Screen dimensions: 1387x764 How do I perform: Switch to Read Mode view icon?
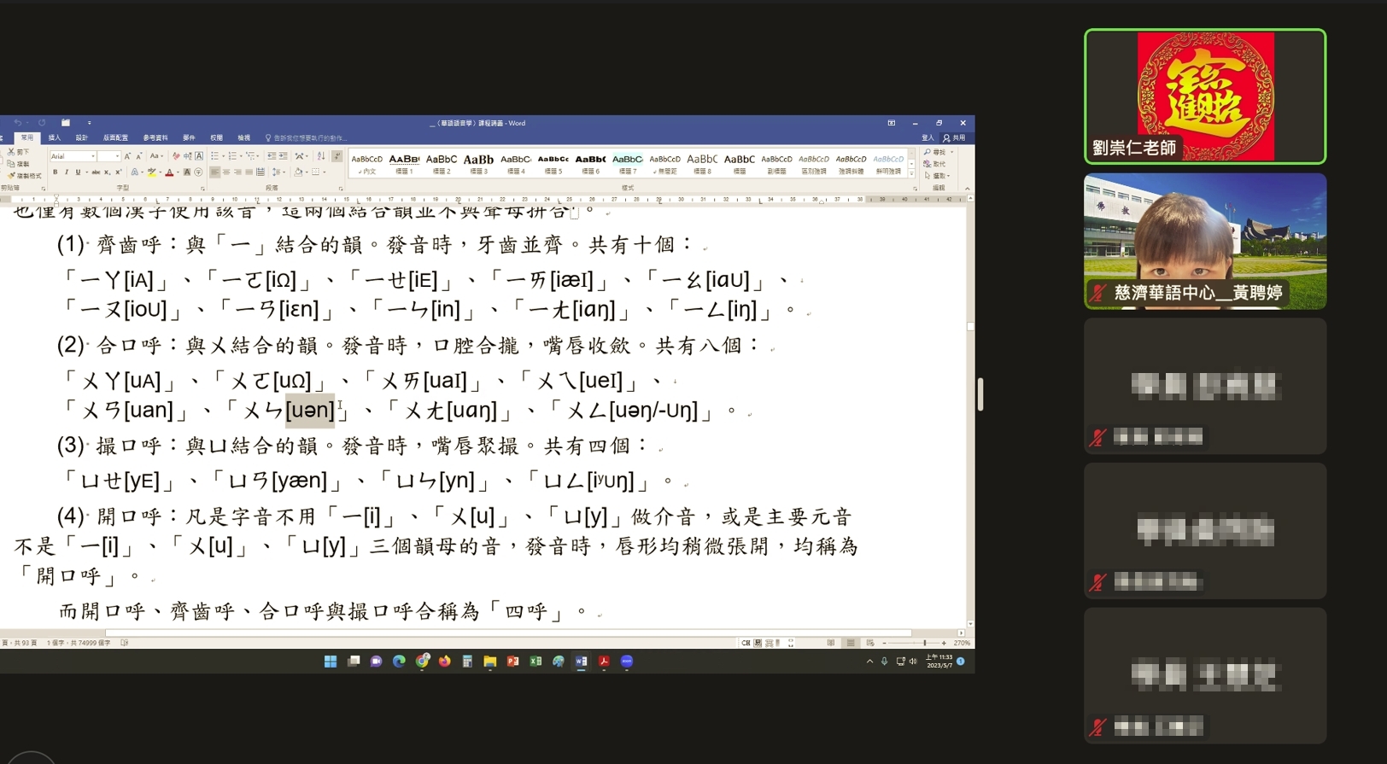[x=831, y=643]
